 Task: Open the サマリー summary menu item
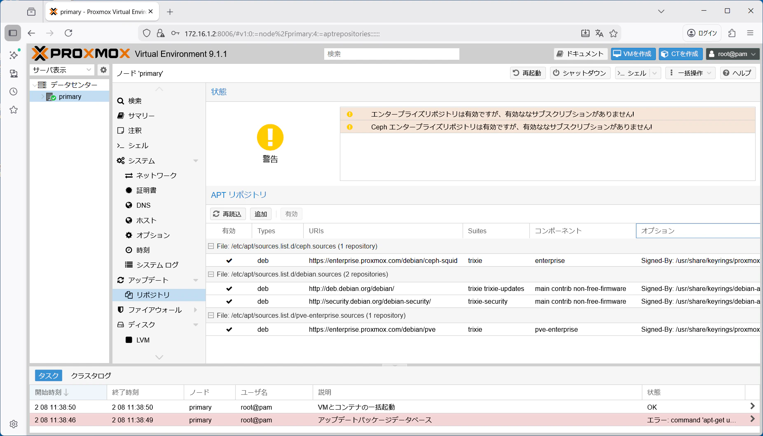[x=159, y=116]
